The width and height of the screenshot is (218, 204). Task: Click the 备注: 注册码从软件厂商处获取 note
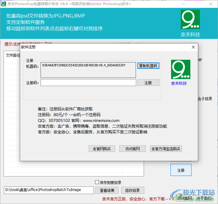(x=65, y=109)
